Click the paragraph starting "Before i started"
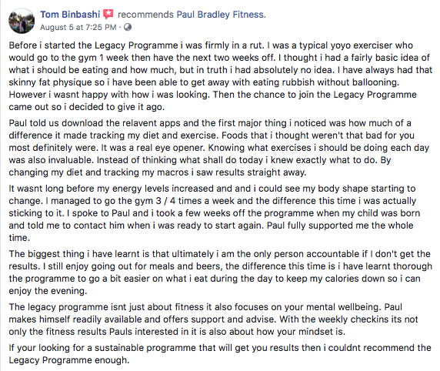Image resolution: width=440 pixels, height=371 pixels. coord(221,76)
